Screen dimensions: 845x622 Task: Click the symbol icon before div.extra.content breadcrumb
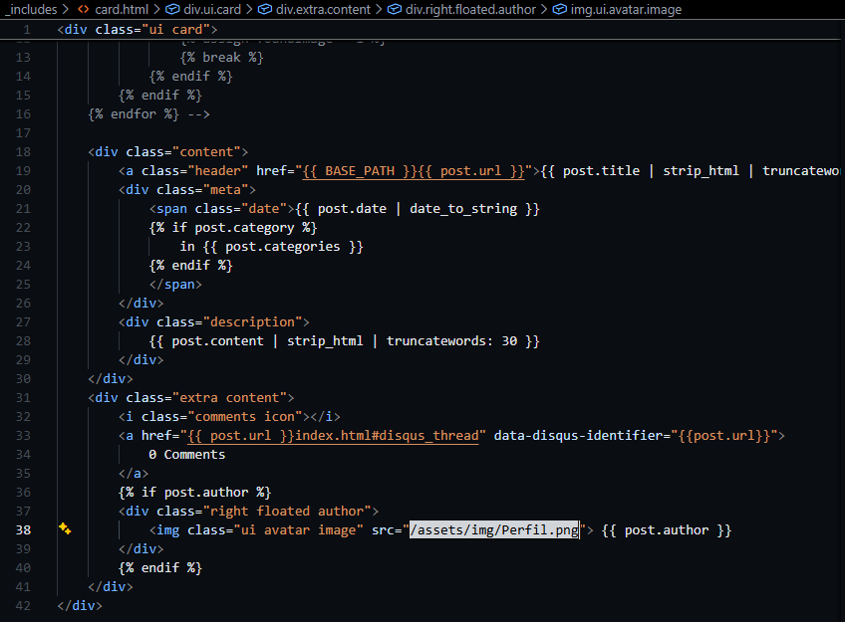264,9
